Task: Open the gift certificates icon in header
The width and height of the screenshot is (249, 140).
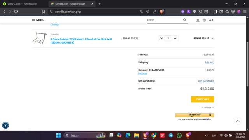Action: [204, 20]
